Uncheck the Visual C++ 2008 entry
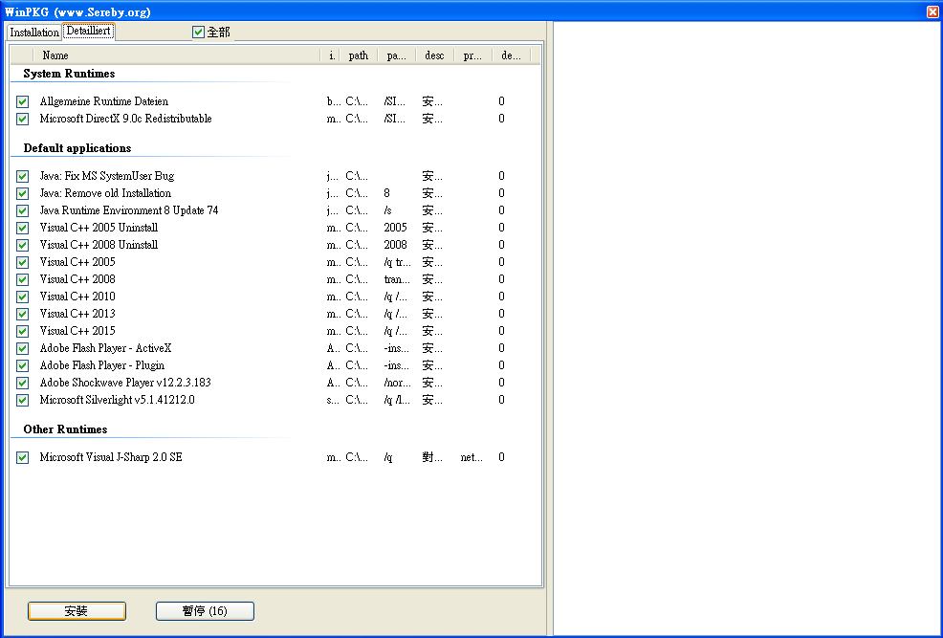This screenshot has width=943, height=638. [x=23, y=279]
